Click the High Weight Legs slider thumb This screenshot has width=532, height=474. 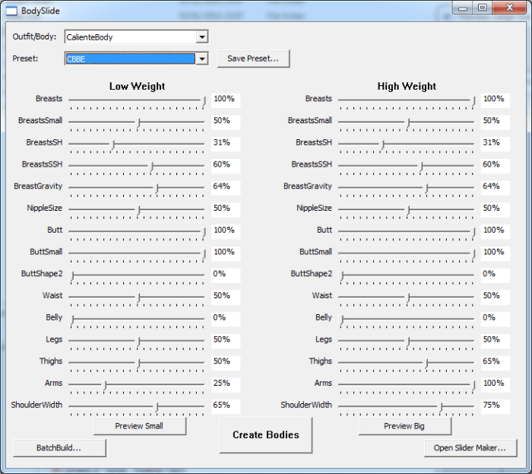click(407, 342)
